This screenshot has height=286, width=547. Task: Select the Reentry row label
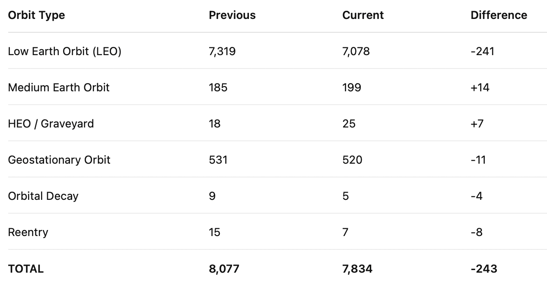28,233
